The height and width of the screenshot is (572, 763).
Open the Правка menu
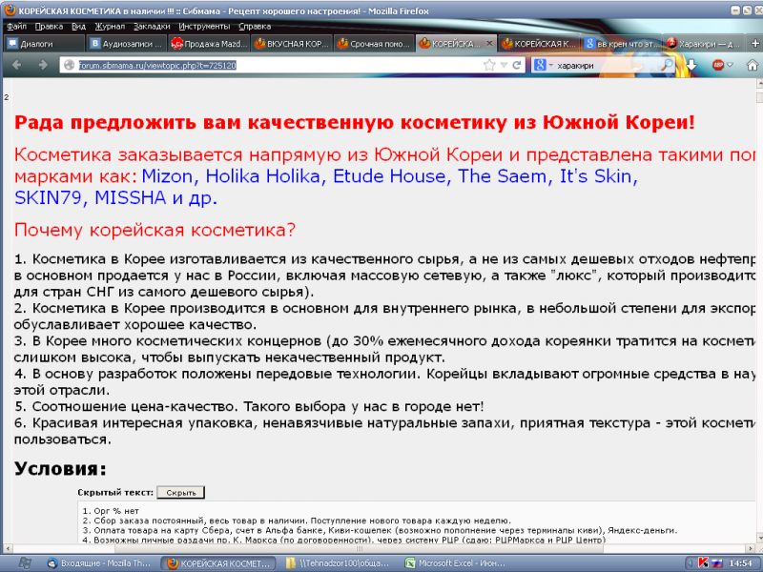point(49,27)
